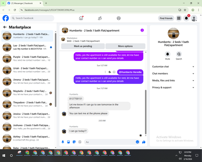Show hidden system tray icons
The width and height of the screenshot is (202, 162).
[x=176, y=156]
